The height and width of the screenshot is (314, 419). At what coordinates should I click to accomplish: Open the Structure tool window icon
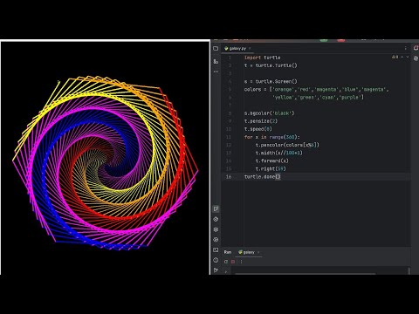click(216, 61)
